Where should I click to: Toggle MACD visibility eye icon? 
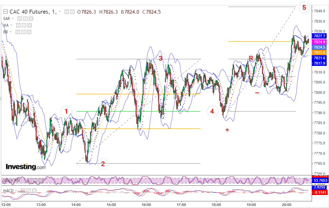23,191
